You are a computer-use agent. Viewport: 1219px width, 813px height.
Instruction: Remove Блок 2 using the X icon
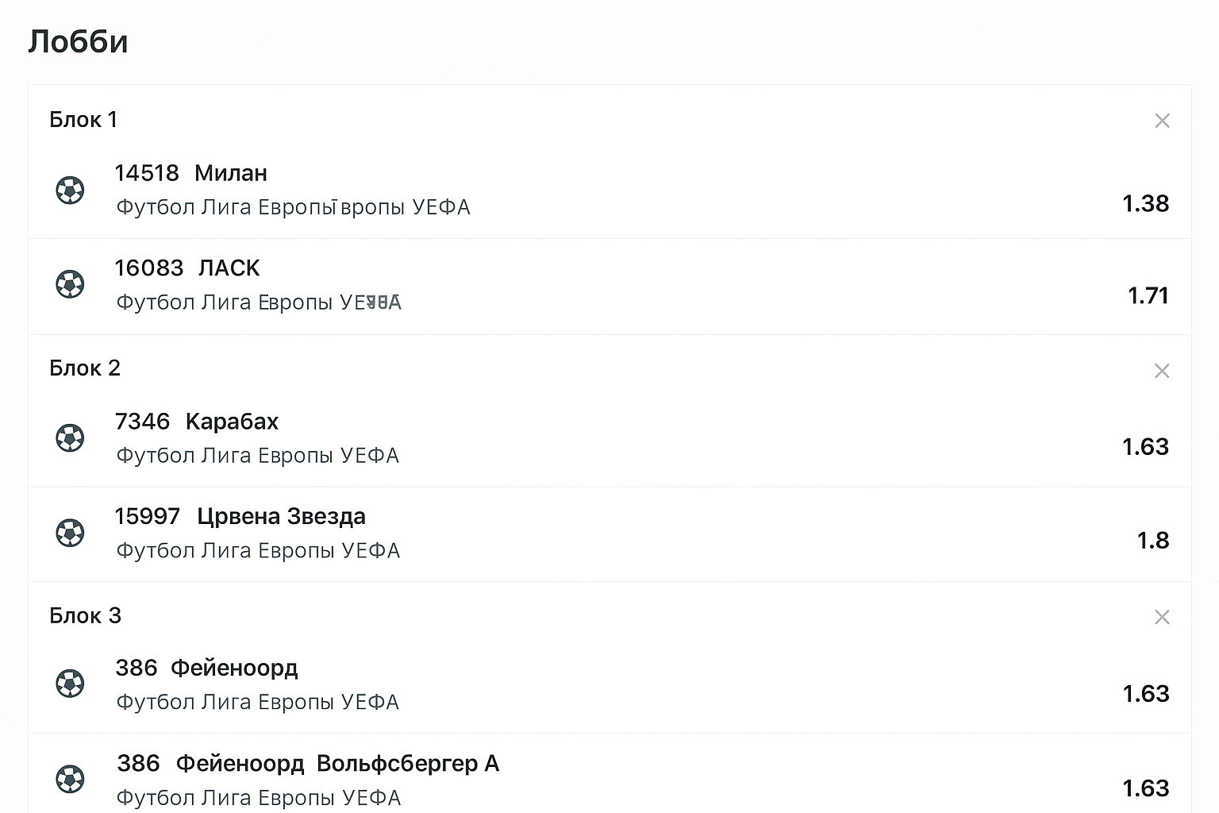1162,371
